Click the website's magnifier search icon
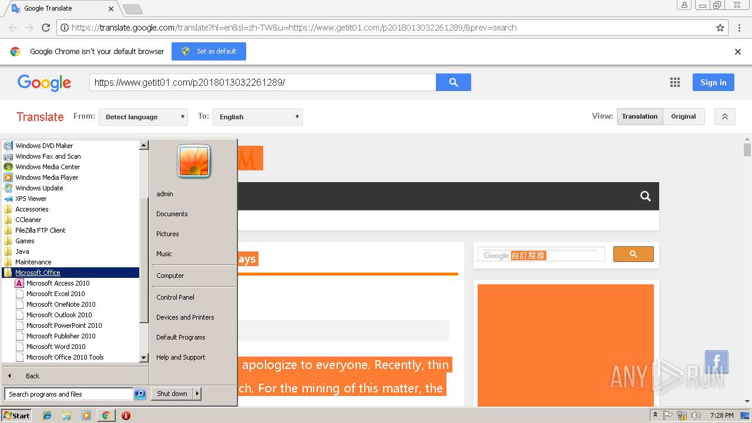The height and width of the screenshot is (423, 752). (646, 196)
